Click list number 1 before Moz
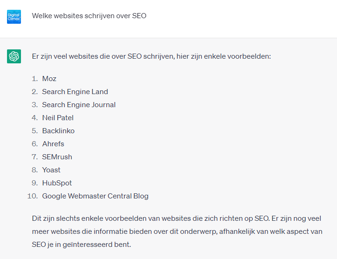 click(x=34, y=79)
